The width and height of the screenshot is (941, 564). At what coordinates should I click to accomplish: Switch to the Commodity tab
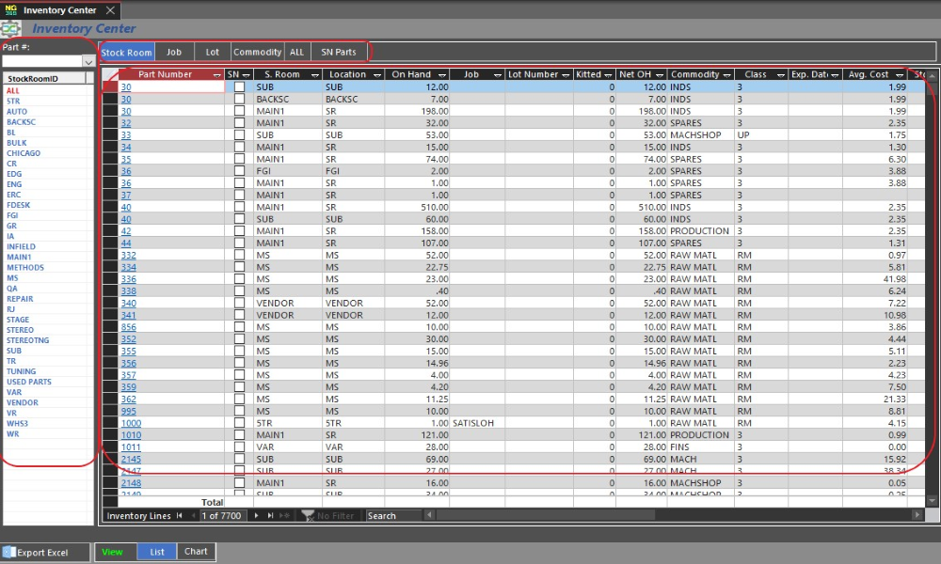click(x=257, y=52)
